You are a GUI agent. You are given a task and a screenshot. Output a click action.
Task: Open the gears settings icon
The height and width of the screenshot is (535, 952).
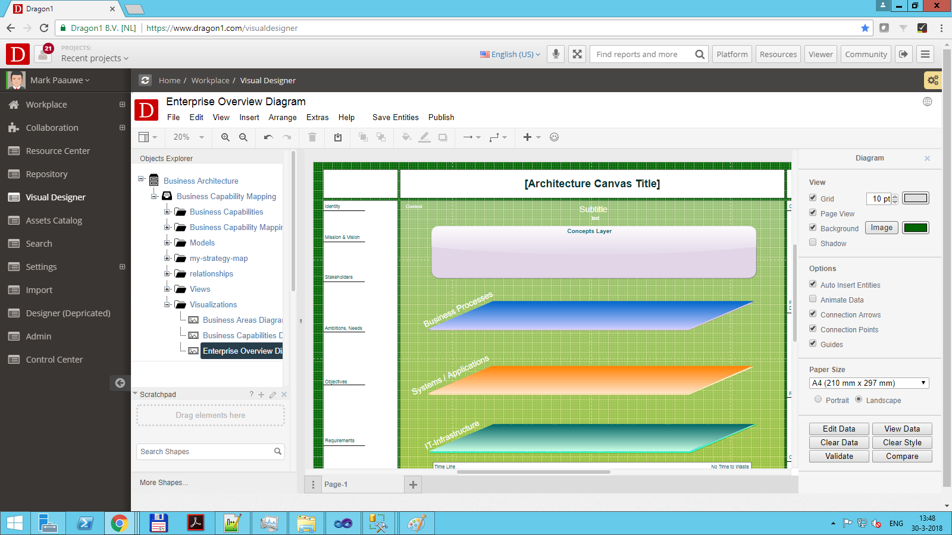932,80
